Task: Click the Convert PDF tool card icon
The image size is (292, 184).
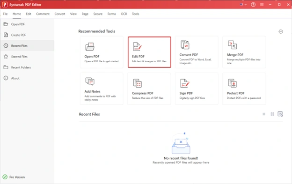Action: [185, 44]
